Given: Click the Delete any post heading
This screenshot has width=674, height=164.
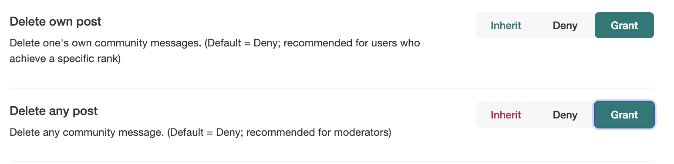Looking at the screenshot, I should [54, 111].
